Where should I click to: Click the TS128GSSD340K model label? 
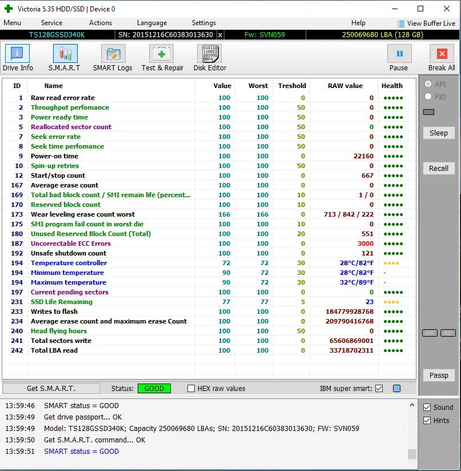57,35
